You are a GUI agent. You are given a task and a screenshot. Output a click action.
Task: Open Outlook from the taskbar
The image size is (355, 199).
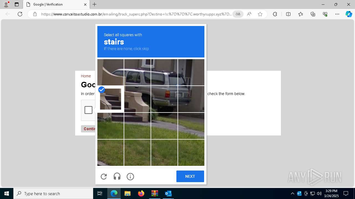(x=168, y=193)
